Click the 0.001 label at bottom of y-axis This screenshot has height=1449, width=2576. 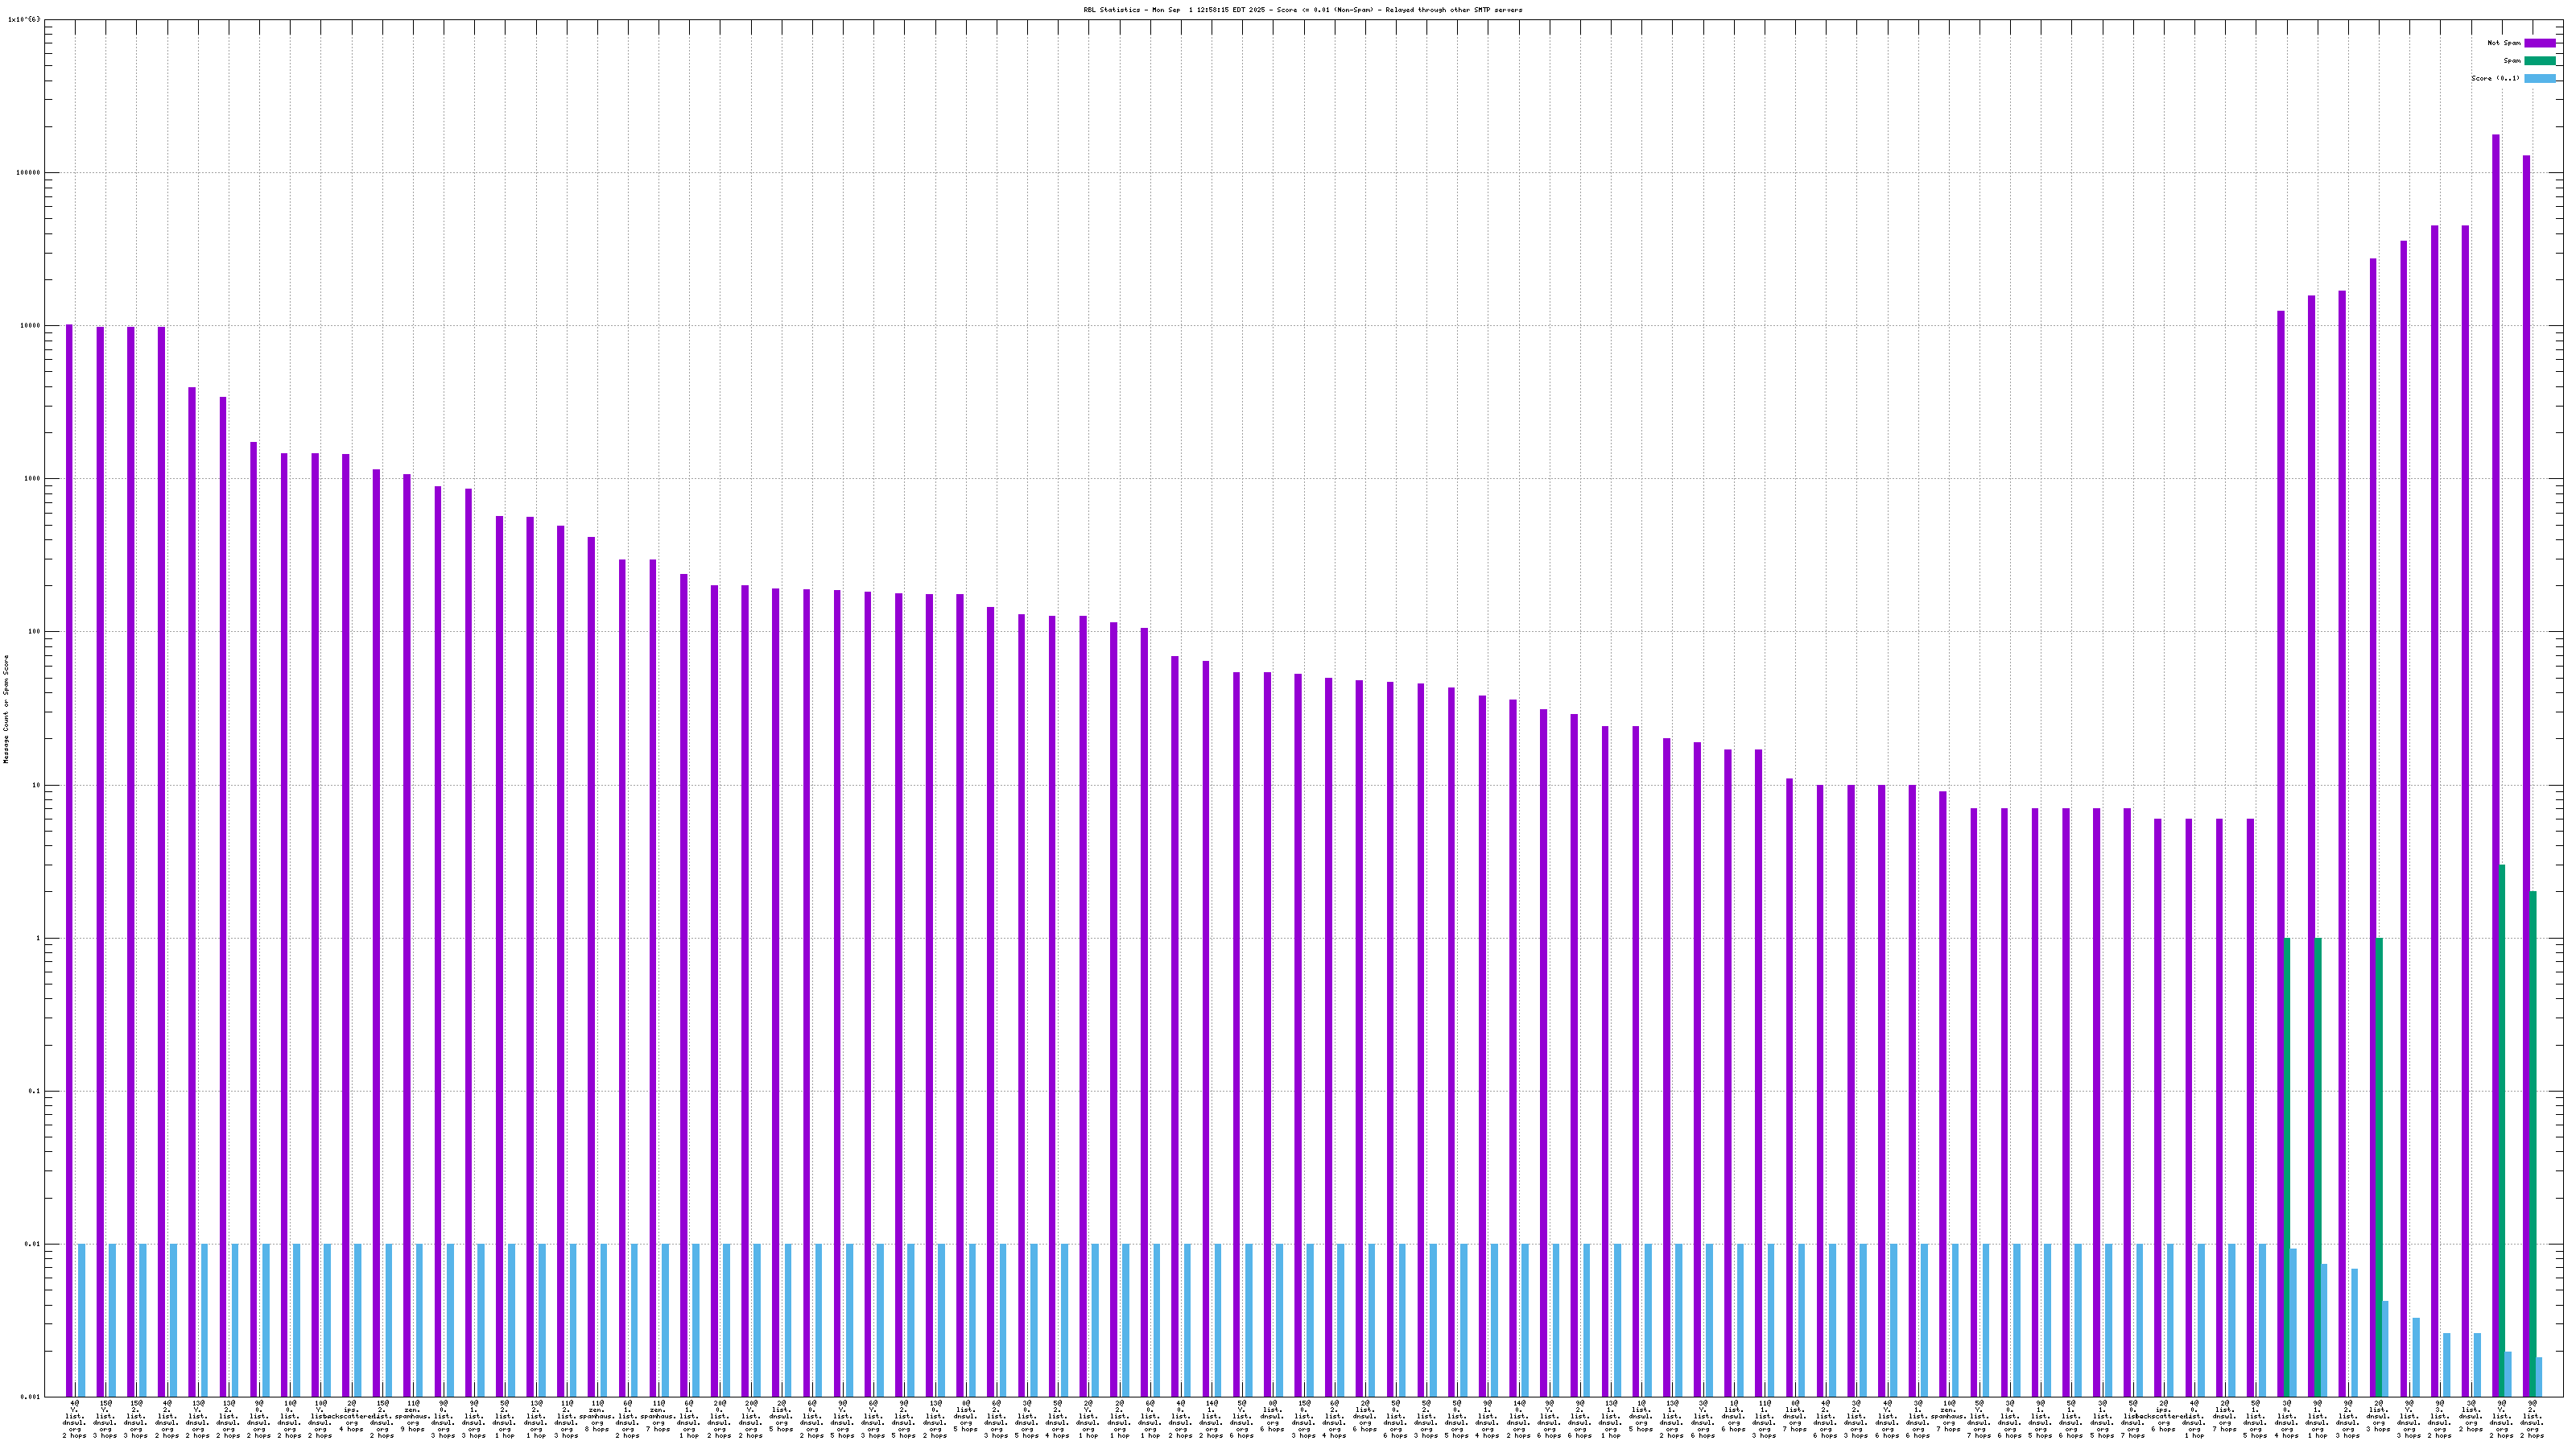point(30,1397)
